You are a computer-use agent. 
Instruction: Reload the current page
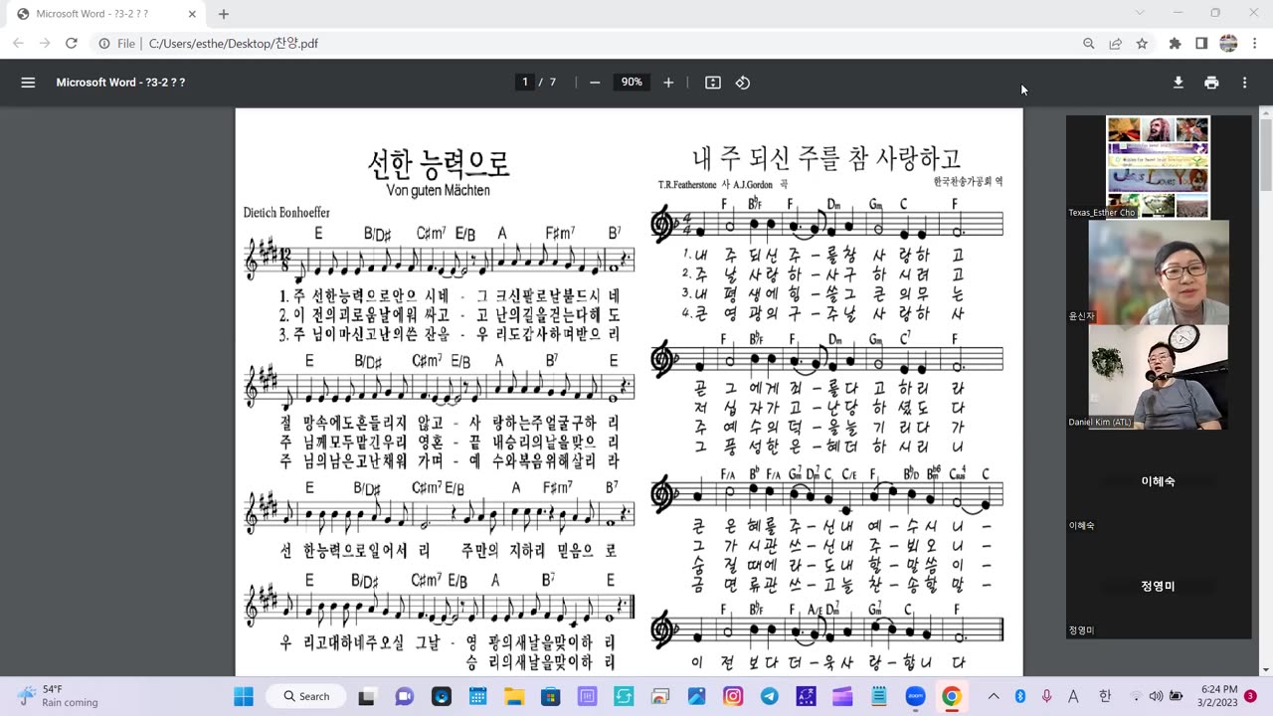click(x=72, y=44)
